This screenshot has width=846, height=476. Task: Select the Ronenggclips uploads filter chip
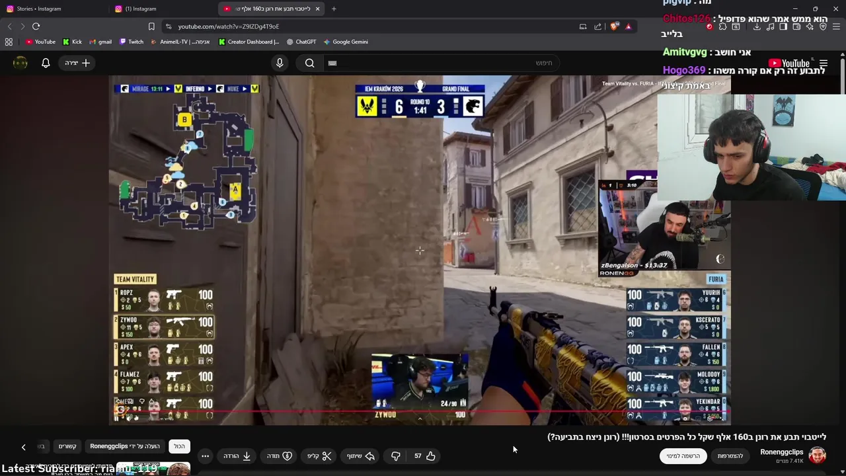tap(125, 446)
